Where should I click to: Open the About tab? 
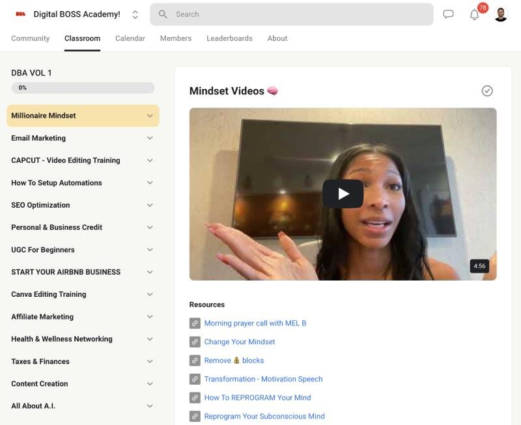277,38
